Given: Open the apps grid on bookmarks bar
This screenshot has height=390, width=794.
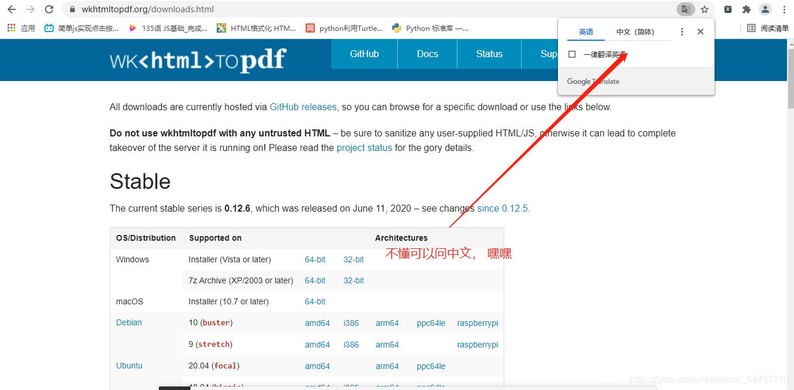Looking at the screenshot, I should [11, 27].
